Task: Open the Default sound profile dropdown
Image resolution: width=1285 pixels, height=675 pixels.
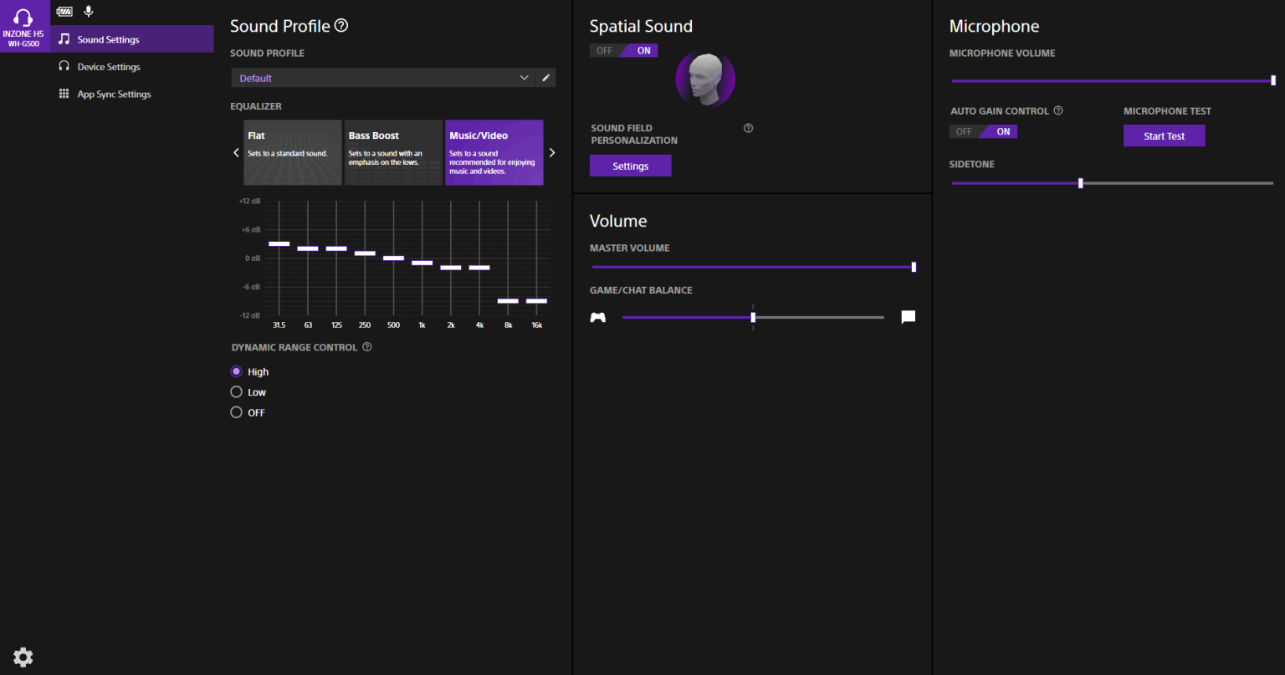Action: pos(383,78)
